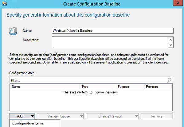Click the Name field containing Windows Defender Baseline

(113, 31)
